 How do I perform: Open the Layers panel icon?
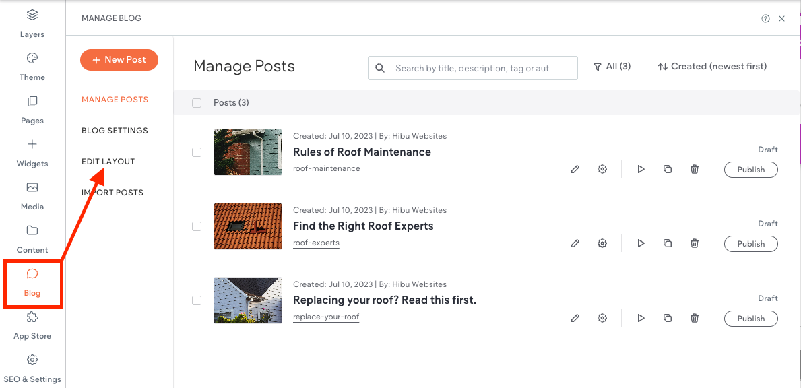(x=32, y=15)
